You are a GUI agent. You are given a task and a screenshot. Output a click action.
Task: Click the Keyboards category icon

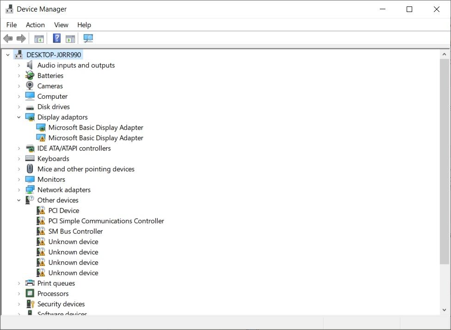point(30,158)
